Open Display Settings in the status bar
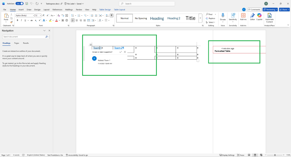 click(x=227, y=155)
